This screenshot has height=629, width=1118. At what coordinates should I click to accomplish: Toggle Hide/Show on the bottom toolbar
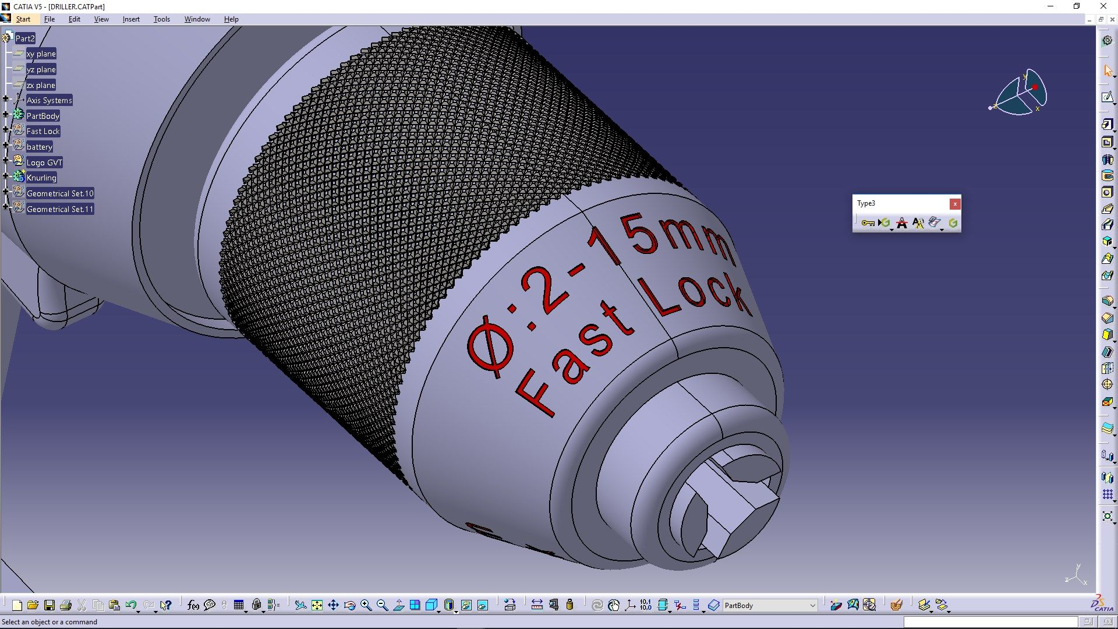pos(466,606)
